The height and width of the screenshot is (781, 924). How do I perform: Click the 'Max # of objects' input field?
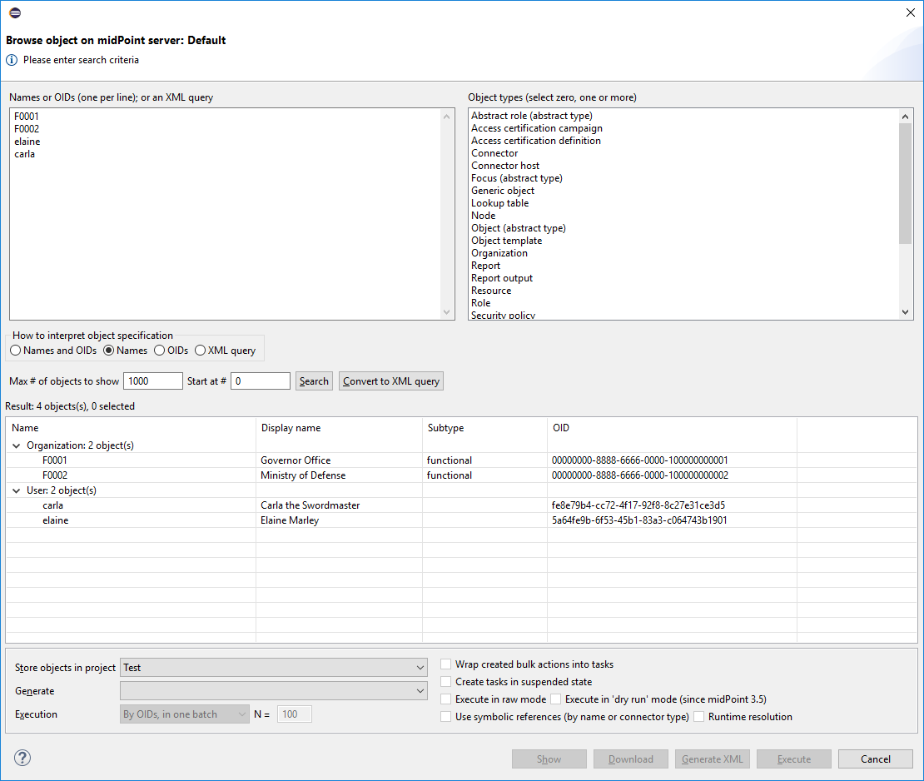[152, 381]
